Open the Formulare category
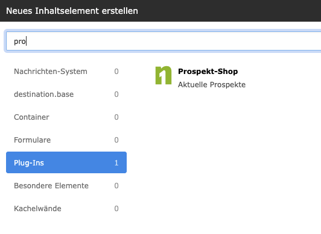Screen dimensions: 321x234 pyautogui.click(x=66, y=140)
